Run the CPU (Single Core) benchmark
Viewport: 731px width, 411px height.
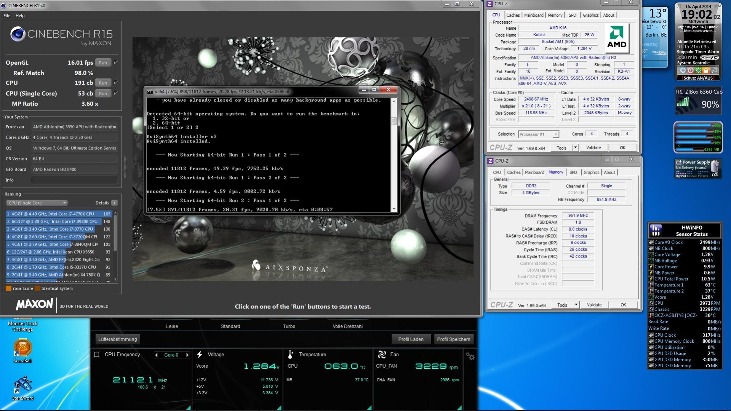pos(103,93)
